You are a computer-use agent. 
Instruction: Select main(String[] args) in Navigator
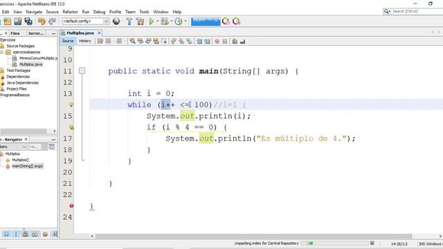coord(28,166)
